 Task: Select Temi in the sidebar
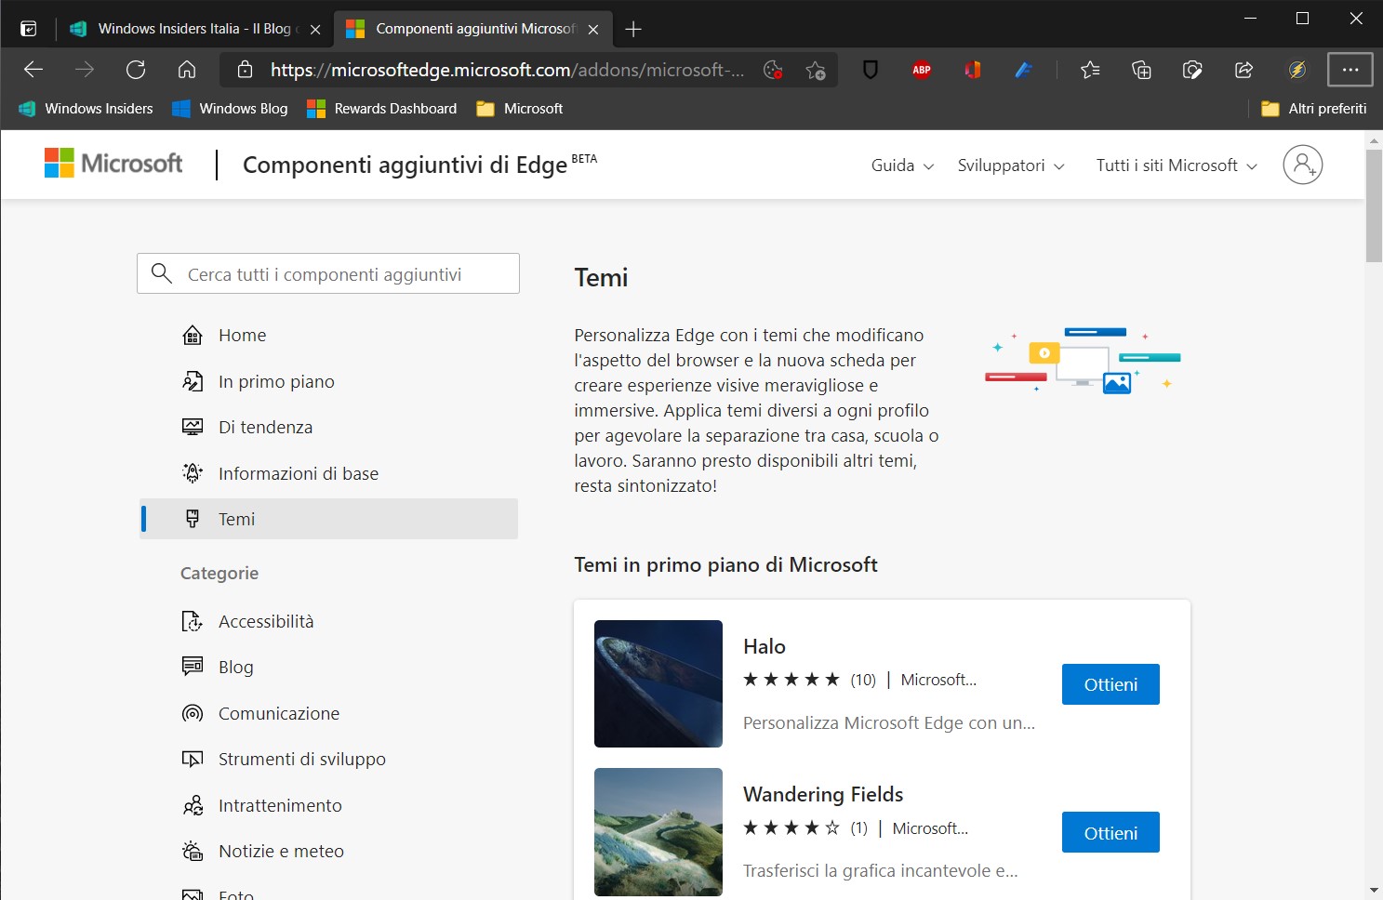point(329,519)
